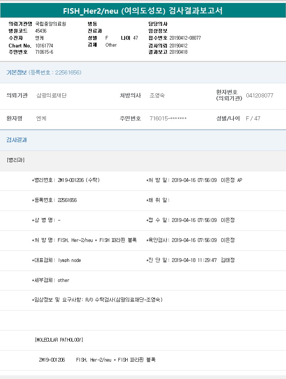Click the result report date 20190418

coord(178,52)
